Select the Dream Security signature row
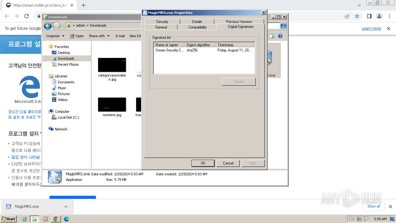 pyautogui.click(x=204, y=50)
